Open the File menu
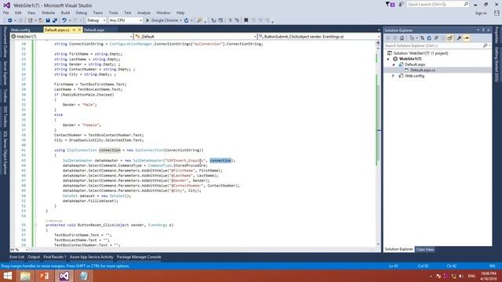 click(6, 13)
